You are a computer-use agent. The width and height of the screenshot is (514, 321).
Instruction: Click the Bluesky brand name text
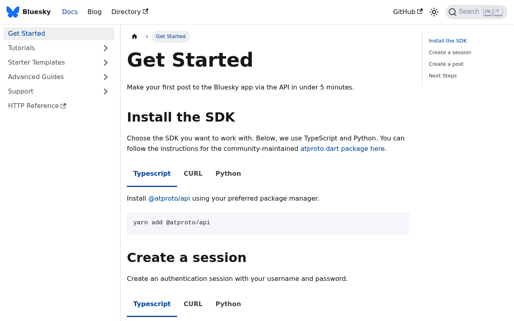(x=37, y=12)
